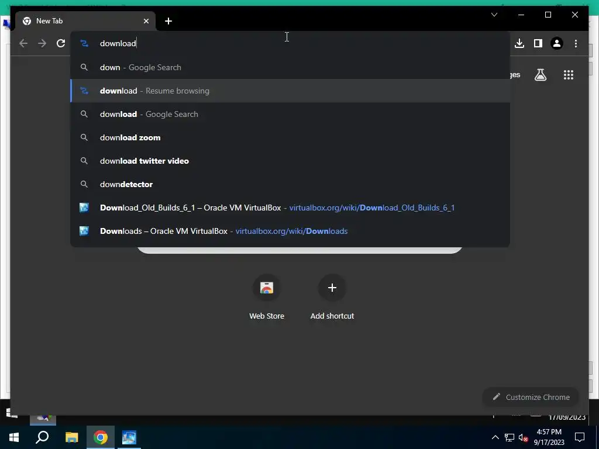Open the Google apps grid icon
Image resolution: width=599 pixels, height=449 pixels.
569,75
